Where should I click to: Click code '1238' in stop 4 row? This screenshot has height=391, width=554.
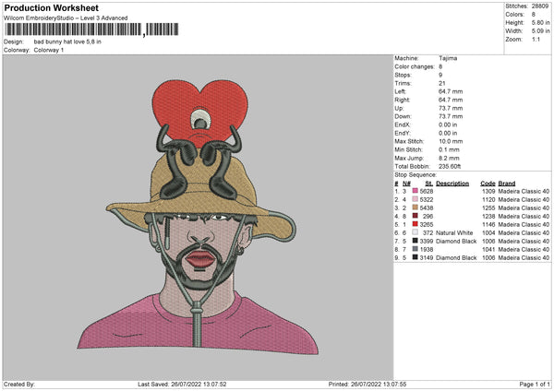click(x=488, y=217)
